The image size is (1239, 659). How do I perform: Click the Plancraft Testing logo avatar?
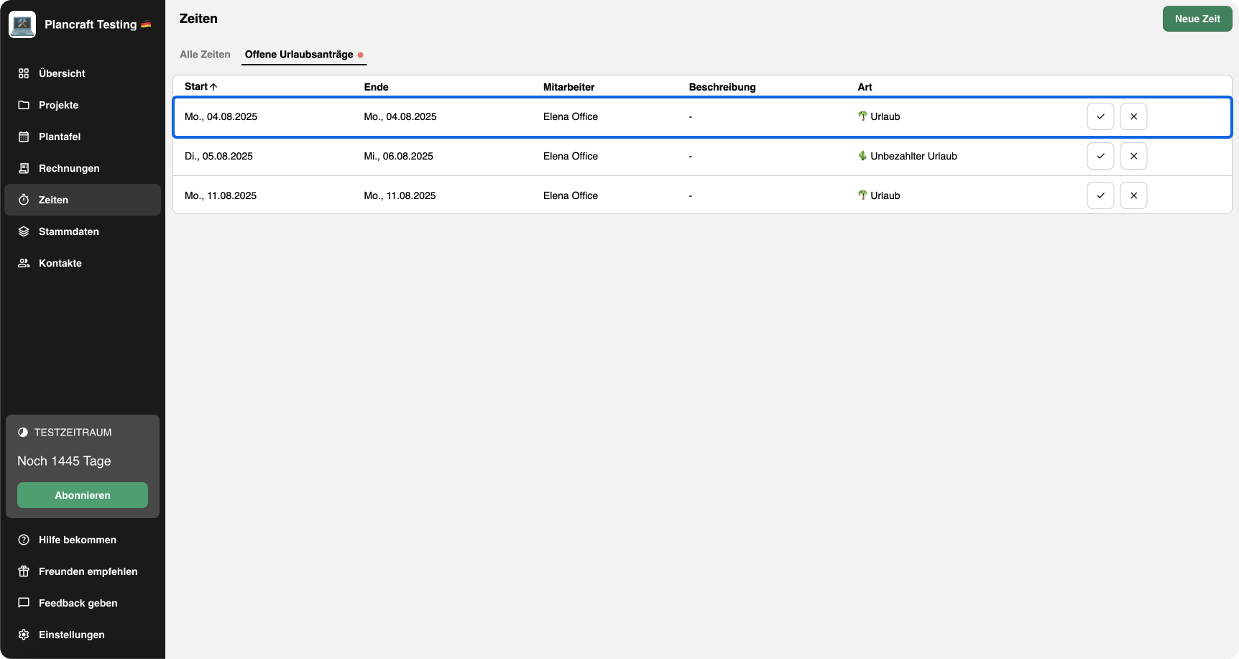(22, 24)
